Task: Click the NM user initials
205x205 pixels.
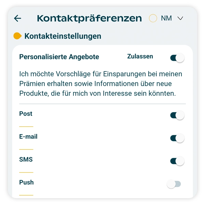Action: 166,18
